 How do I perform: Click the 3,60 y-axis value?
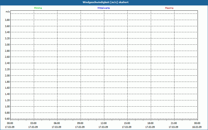coord(8,26)
